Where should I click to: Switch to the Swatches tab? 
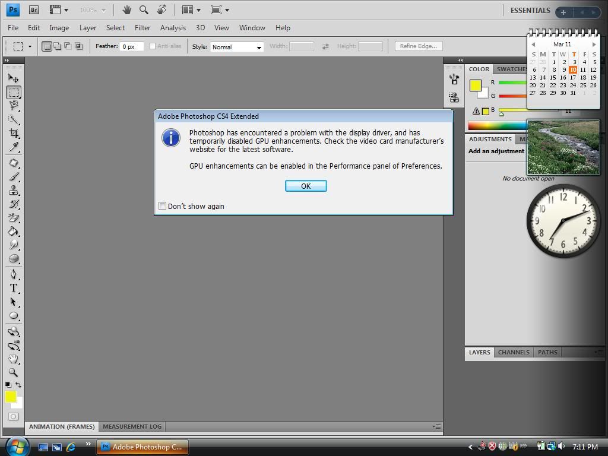(511, 69)
